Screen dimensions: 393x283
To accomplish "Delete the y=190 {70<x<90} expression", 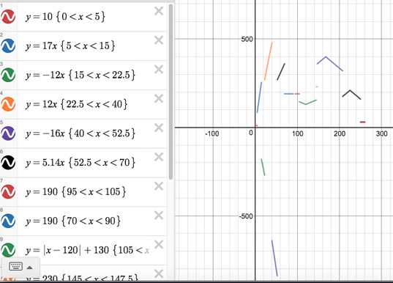I will [x=159, y=216].
